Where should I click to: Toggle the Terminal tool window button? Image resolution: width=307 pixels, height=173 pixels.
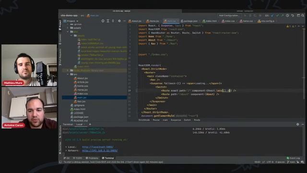click(x=108, y=158)
